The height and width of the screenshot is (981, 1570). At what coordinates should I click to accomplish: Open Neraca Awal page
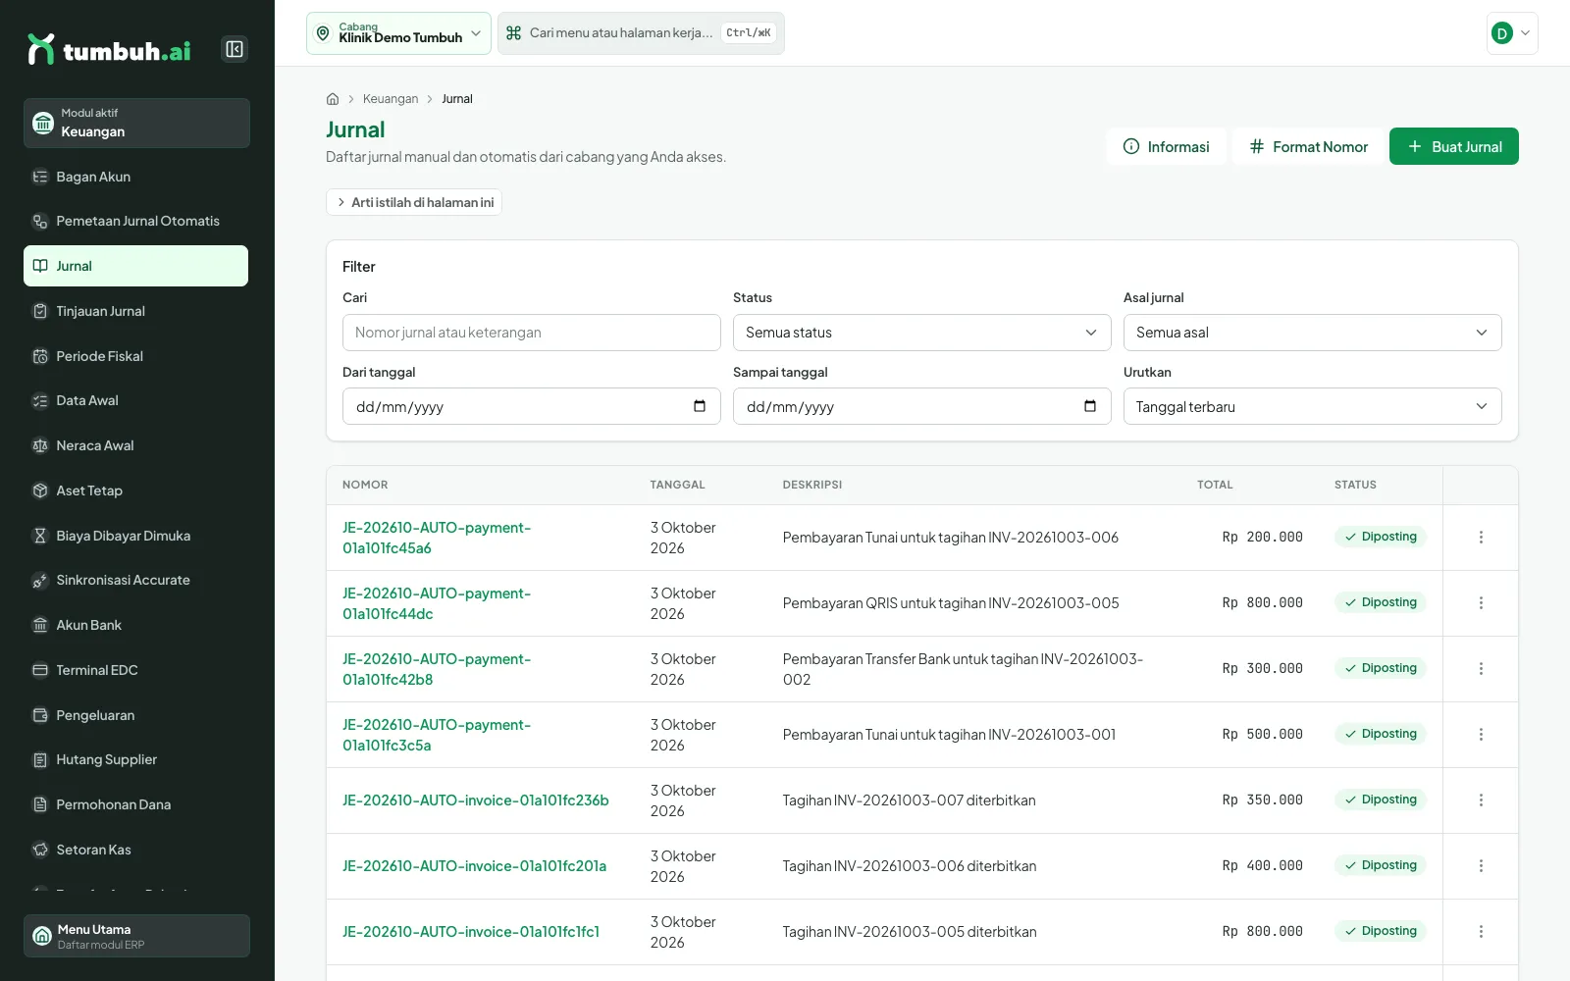tap(135, 445)
